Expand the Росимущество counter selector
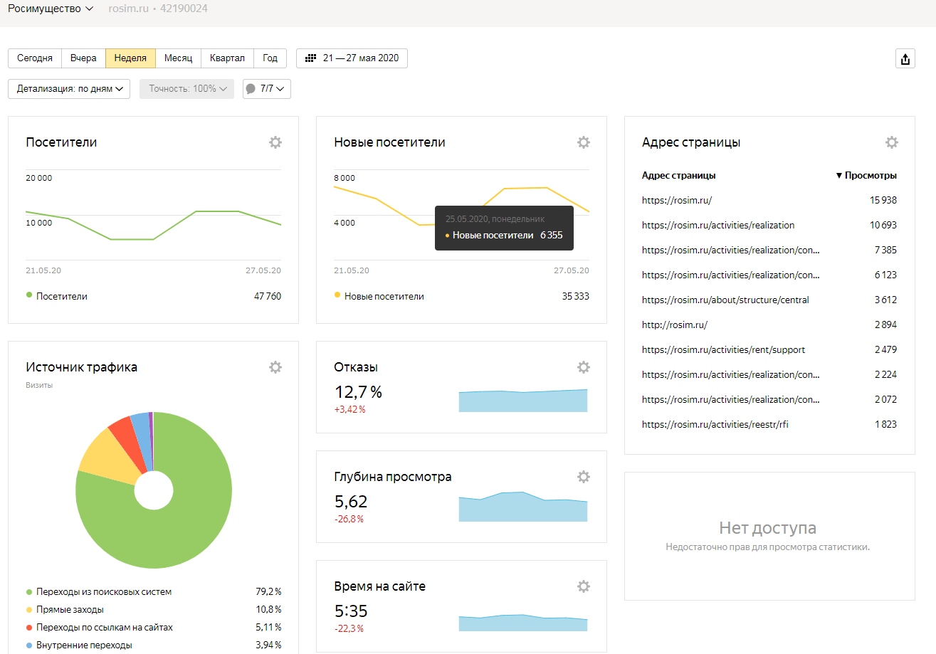Screen dimensions: 936x654 pyautogui.click(x=51, y=9)
